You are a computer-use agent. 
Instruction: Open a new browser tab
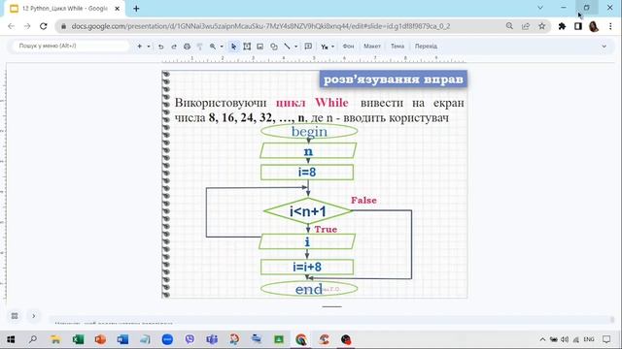136,9
